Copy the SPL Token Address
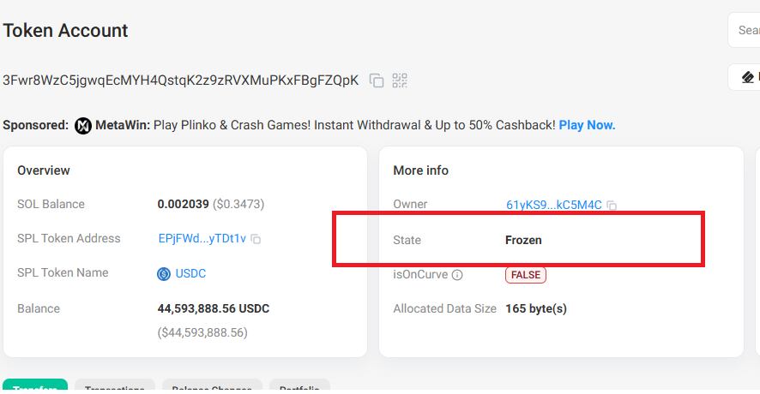This screenshot has height=394, width=760. point(256,239)
